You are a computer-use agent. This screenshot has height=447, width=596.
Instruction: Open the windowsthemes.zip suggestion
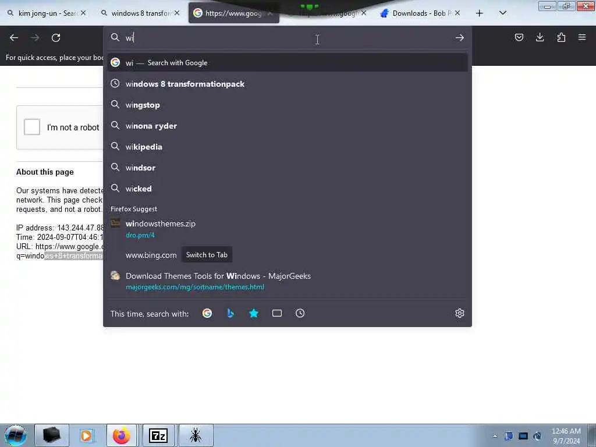pos(288,229)
